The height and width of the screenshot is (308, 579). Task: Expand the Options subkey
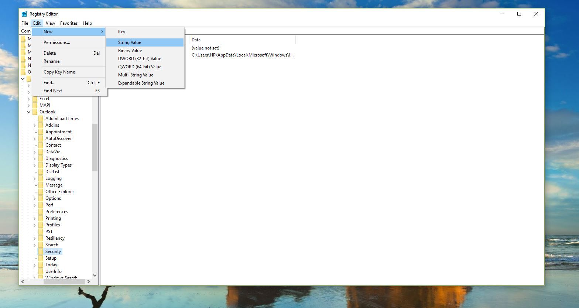pos(34,198)
